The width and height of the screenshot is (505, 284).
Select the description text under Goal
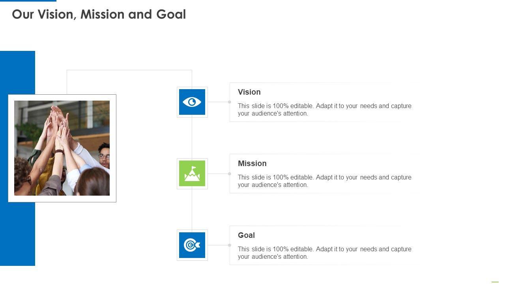tap(324, 253)
